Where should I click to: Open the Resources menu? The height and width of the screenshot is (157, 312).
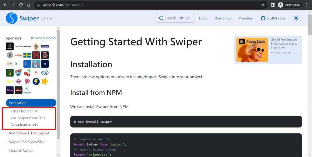point(223,18)
